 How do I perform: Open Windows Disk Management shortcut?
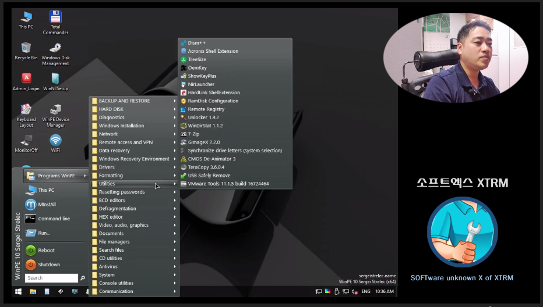pos(55,54)
